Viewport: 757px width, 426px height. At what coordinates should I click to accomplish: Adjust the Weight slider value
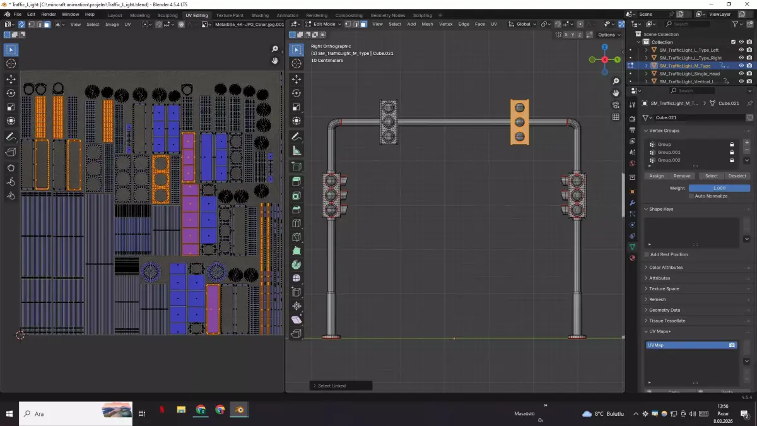click(x=719, y=188)
